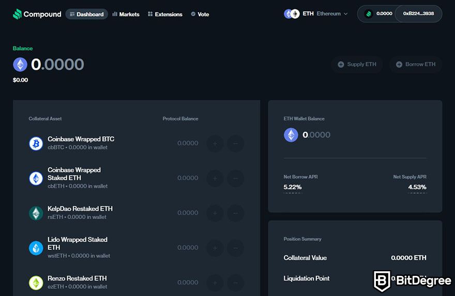Click the green Balance label
Image resolution: width=455 pixels, height=296 pixels.
pos(23,49)
